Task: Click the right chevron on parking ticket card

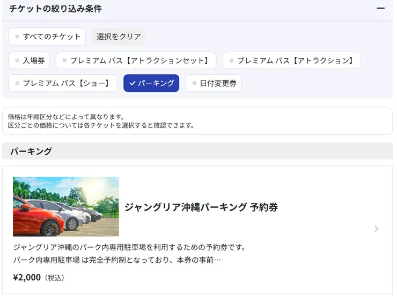Action: point(377,229)
